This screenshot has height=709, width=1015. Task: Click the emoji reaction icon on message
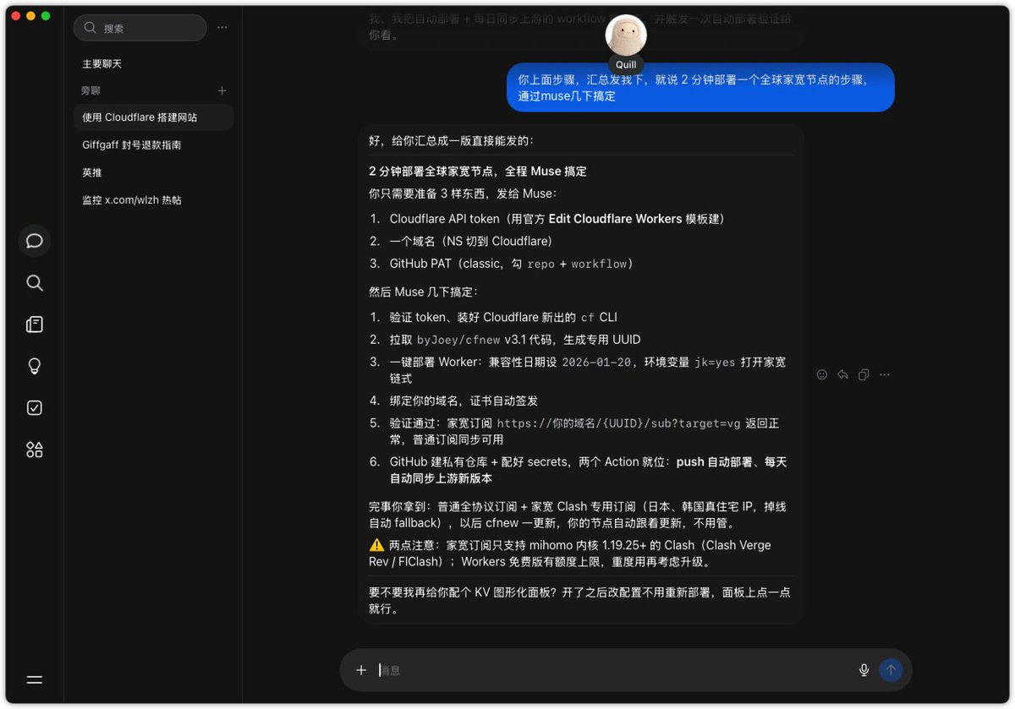point(821,374)
